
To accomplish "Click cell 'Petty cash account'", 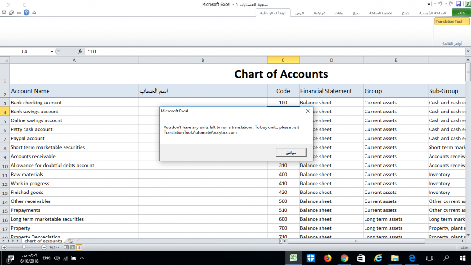I will tap(74, 129).
